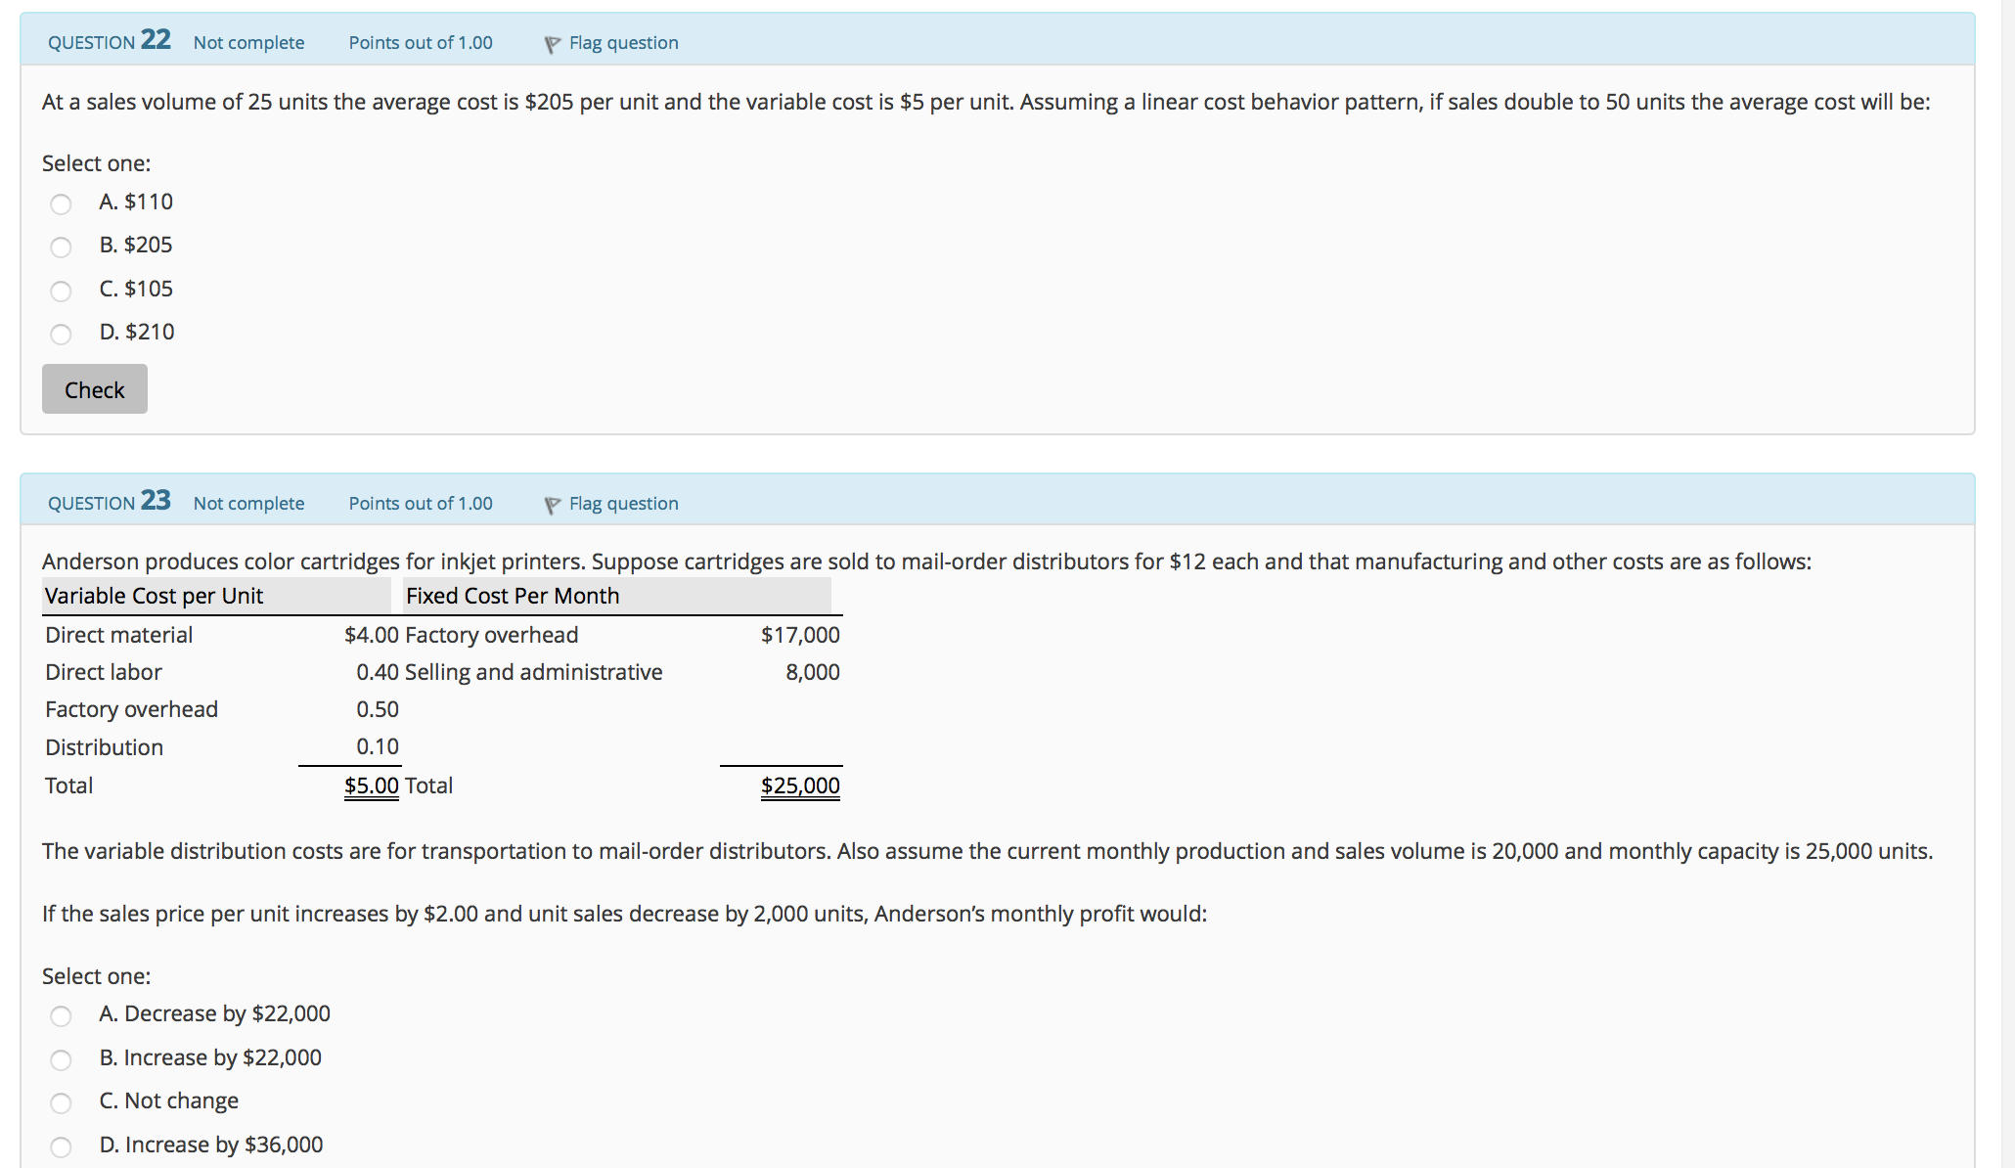Click 'Points out of 1.00' for Question 23
The image size is (2015, 1168).
coord(421,503)
